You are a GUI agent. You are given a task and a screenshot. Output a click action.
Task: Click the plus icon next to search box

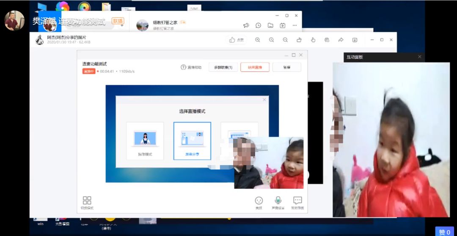[x=122, y=25]
